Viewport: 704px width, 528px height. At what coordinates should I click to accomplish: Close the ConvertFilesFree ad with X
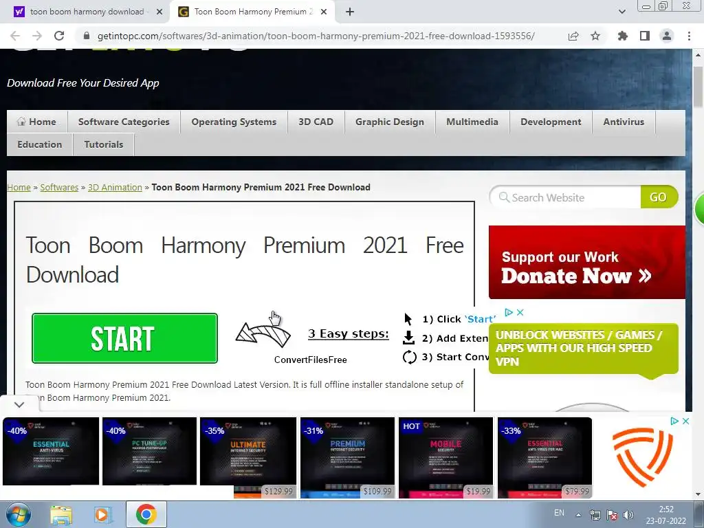(x=520, y=312)
